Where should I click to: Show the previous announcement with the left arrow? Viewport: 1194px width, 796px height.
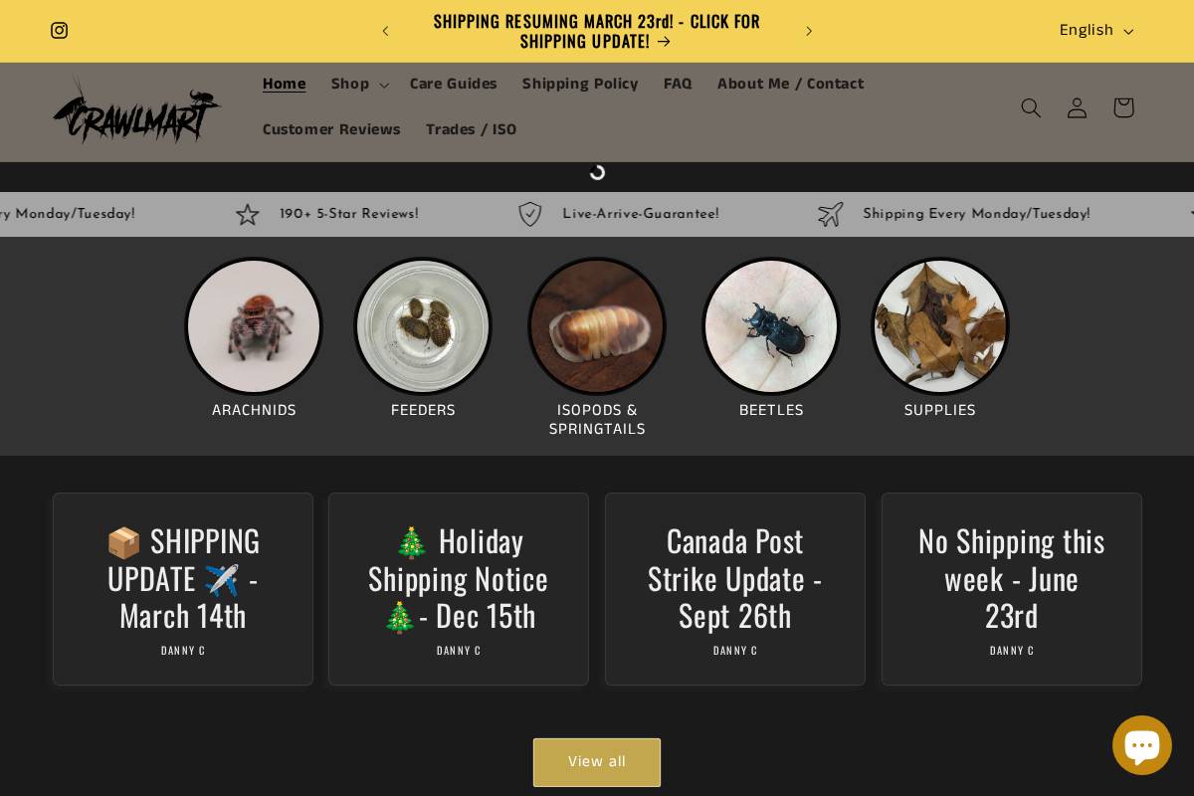click(x=385, y=31)
